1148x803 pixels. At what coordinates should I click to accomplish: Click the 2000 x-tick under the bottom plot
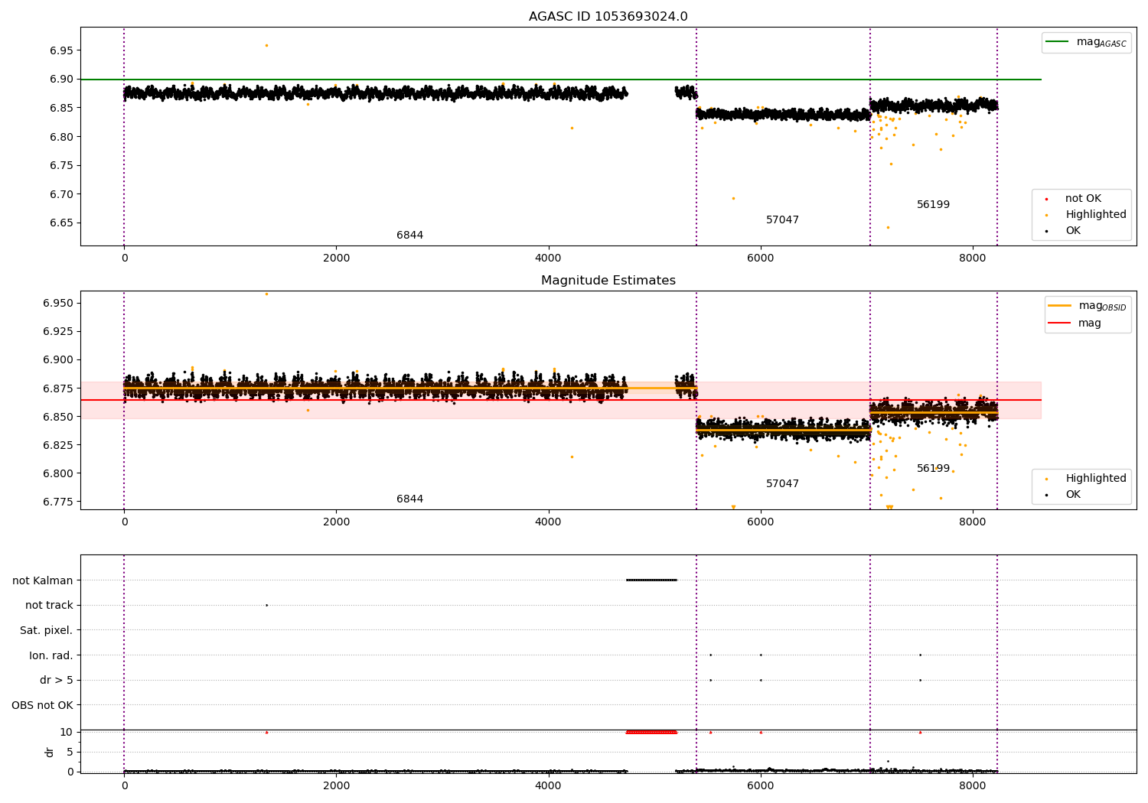pyautogui.click(x=336, y=785)
